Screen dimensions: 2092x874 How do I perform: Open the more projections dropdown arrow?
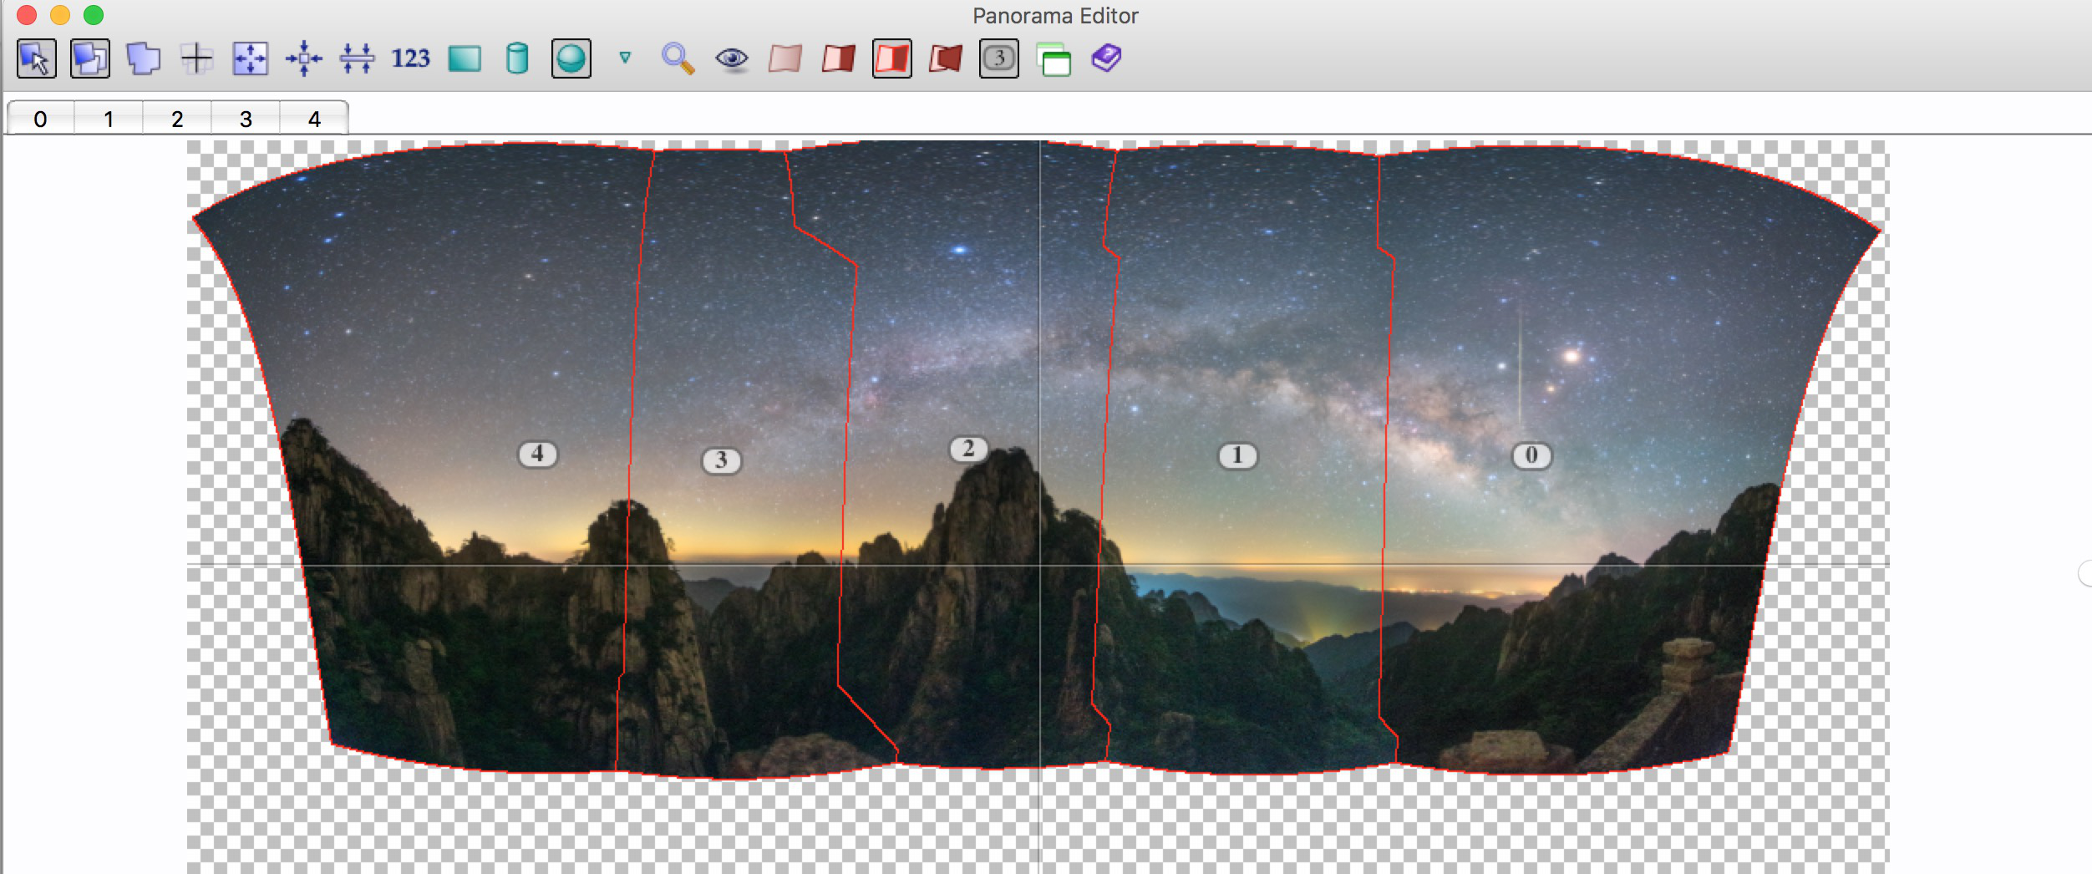(x=625, y=58)
